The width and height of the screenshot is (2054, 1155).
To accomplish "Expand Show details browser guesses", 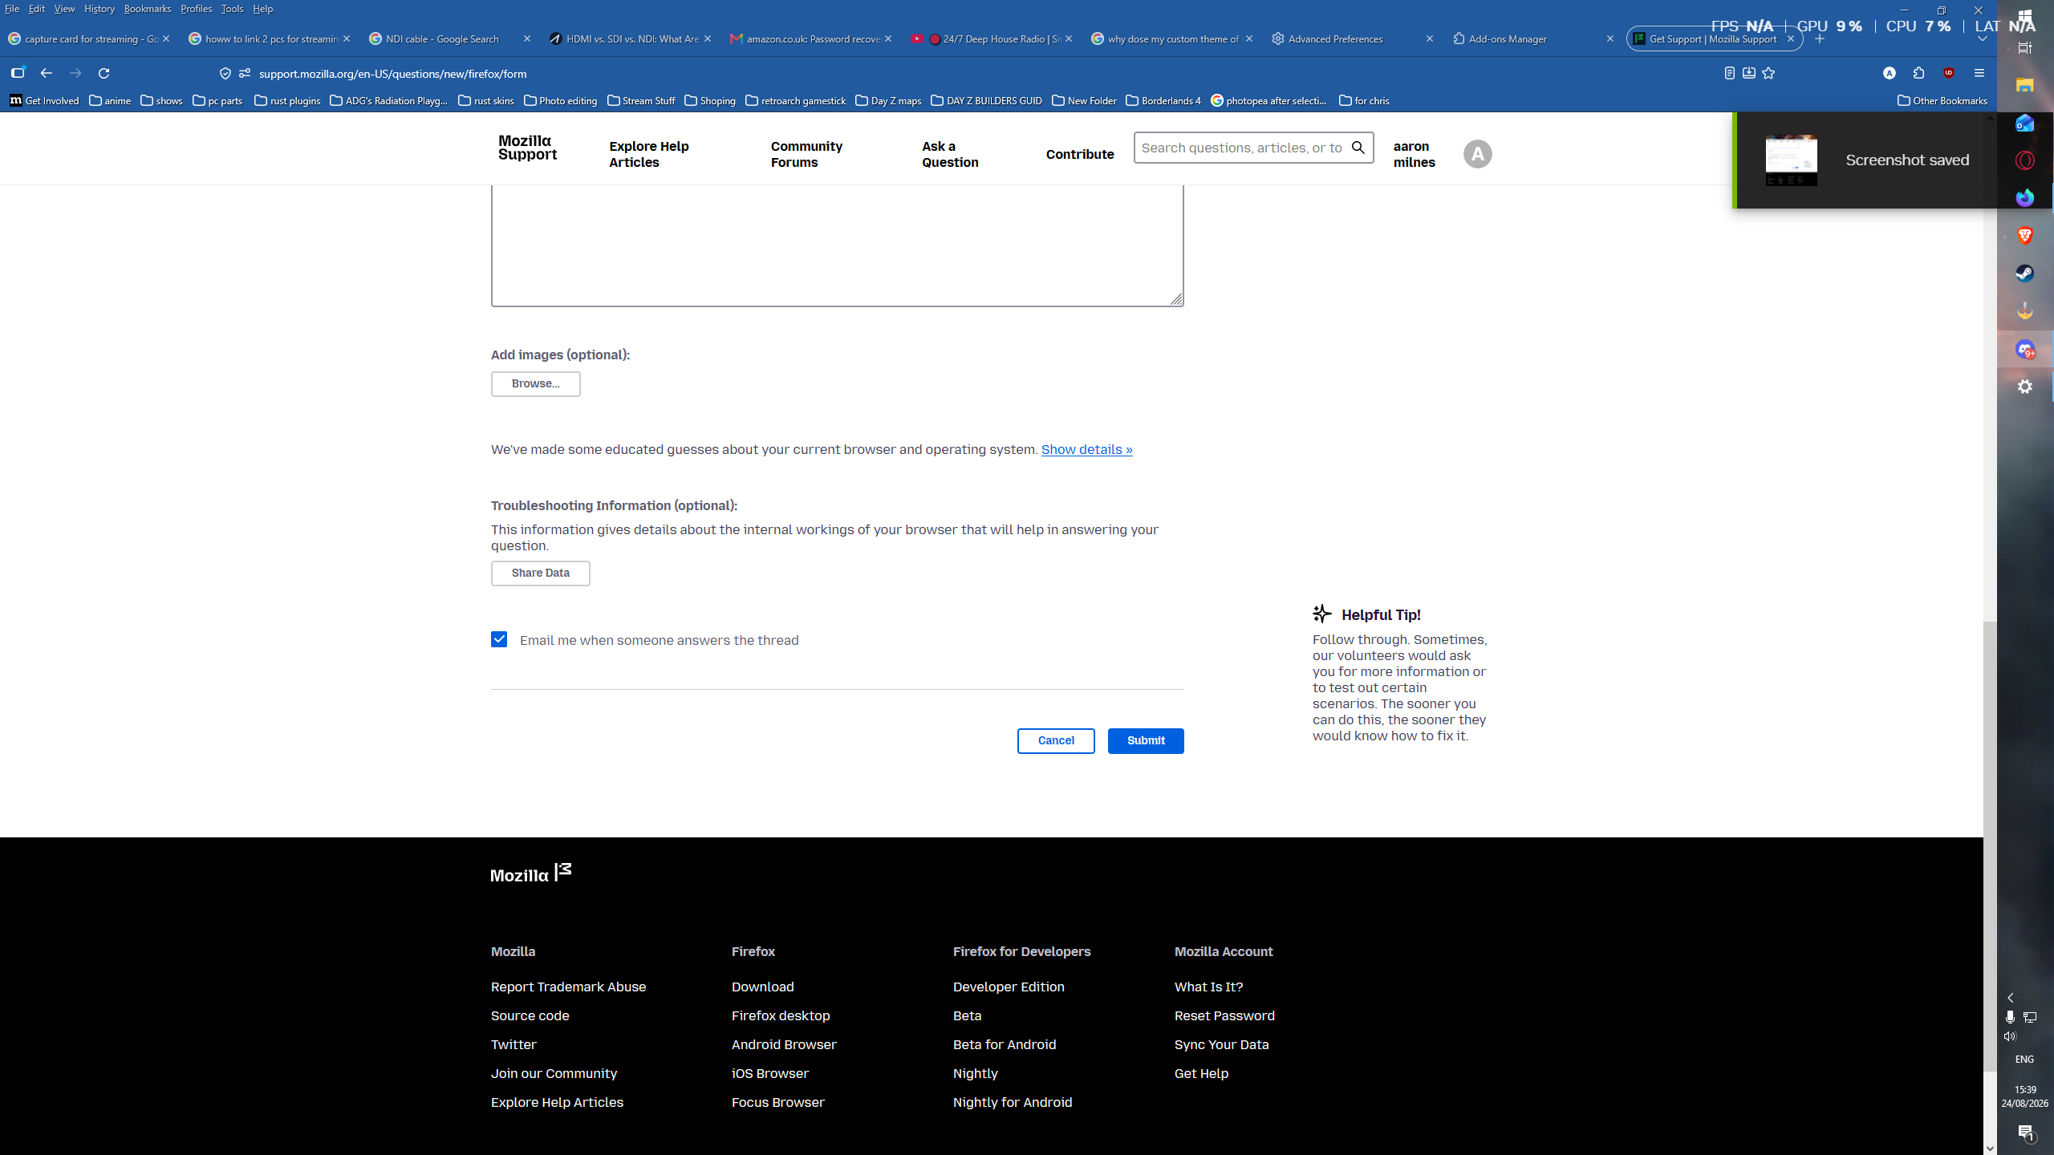I will [1086, 449].
